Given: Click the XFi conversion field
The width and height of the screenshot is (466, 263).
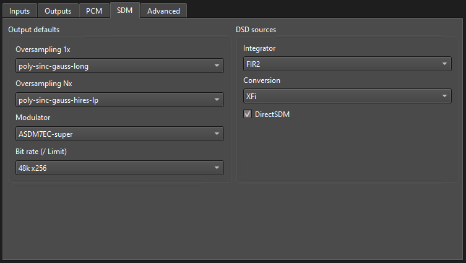Looking at the screenshot, I should pyautogui.click(x=347, y=96).
